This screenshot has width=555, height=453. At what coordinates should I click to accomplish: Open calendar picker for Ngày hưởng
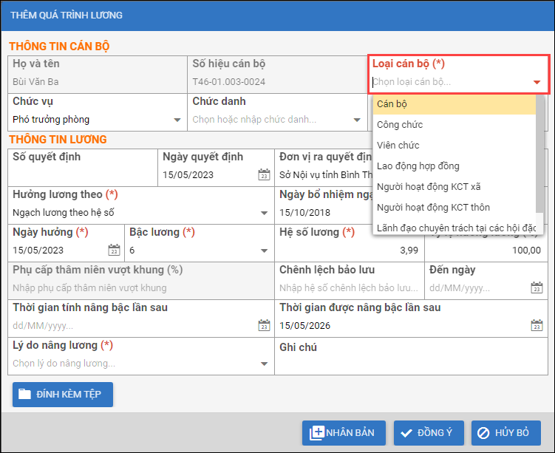(114, 250)
